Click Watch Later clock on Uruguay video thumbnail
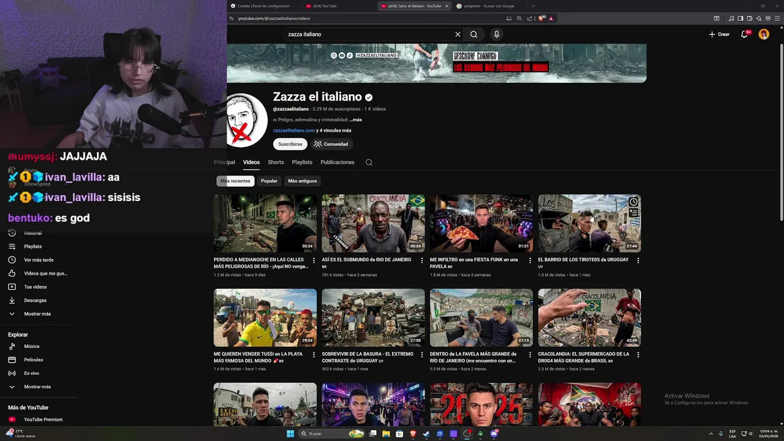The height and width of the screenshot is (441, 784). [x=633, y=202]
